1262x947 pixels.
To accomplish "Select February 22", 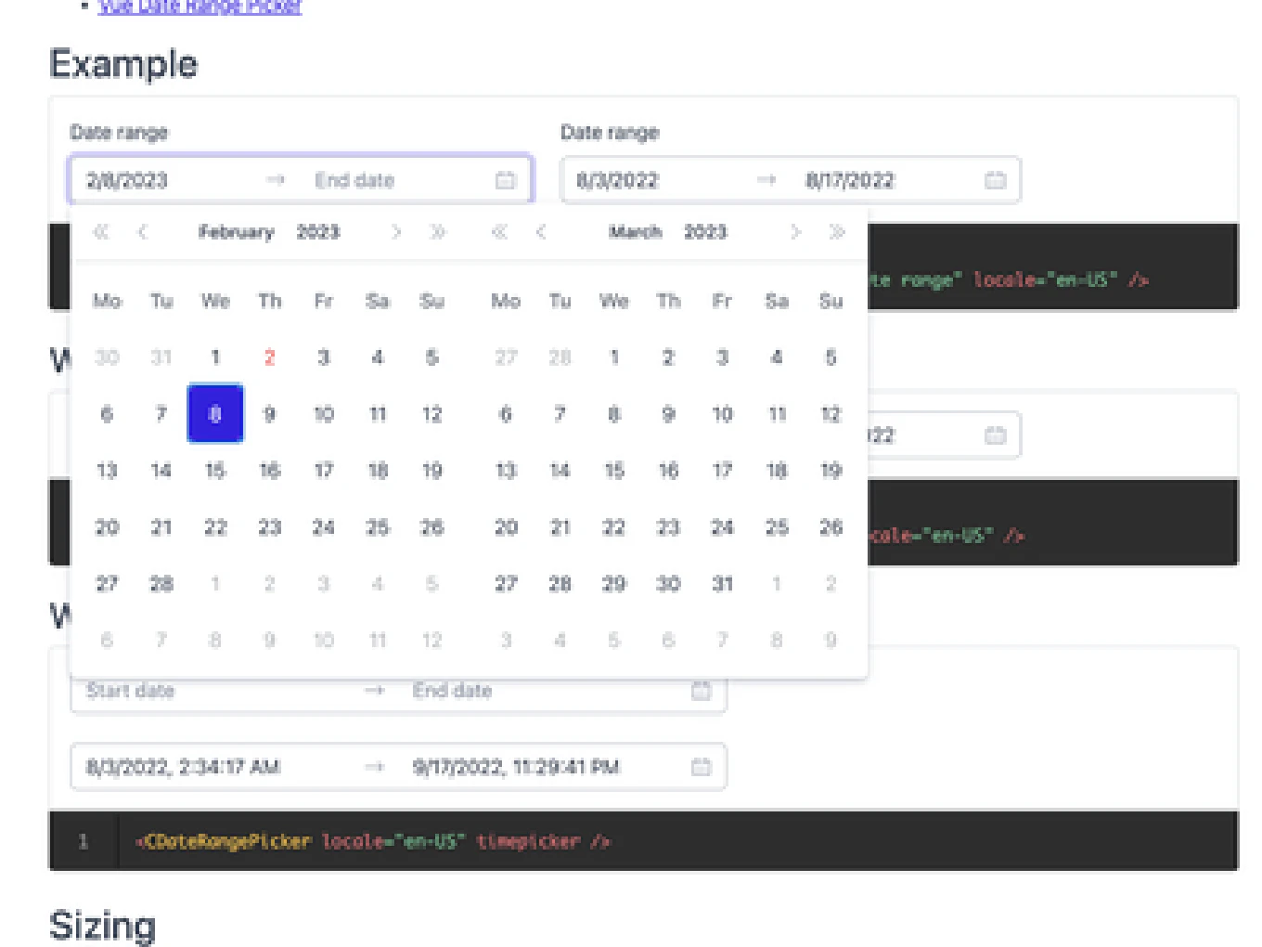I will 215,527.
